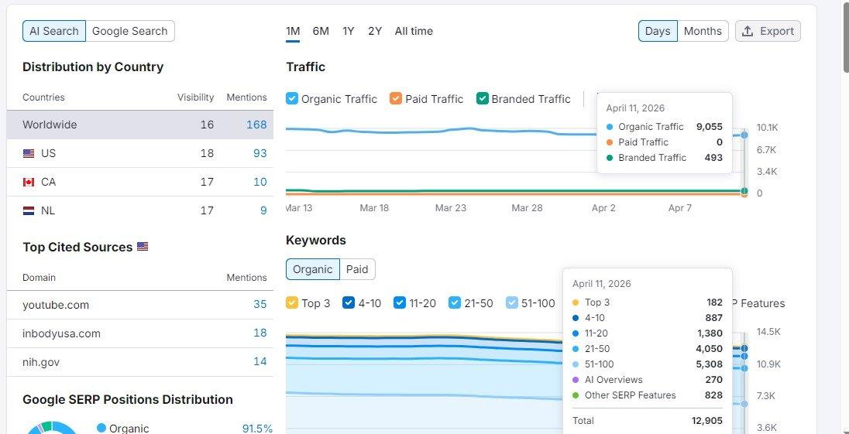Image resolution: width=849 pixels, height=434 pixels.
Task: Click the Export upload icon
Action: pos(748,32)
